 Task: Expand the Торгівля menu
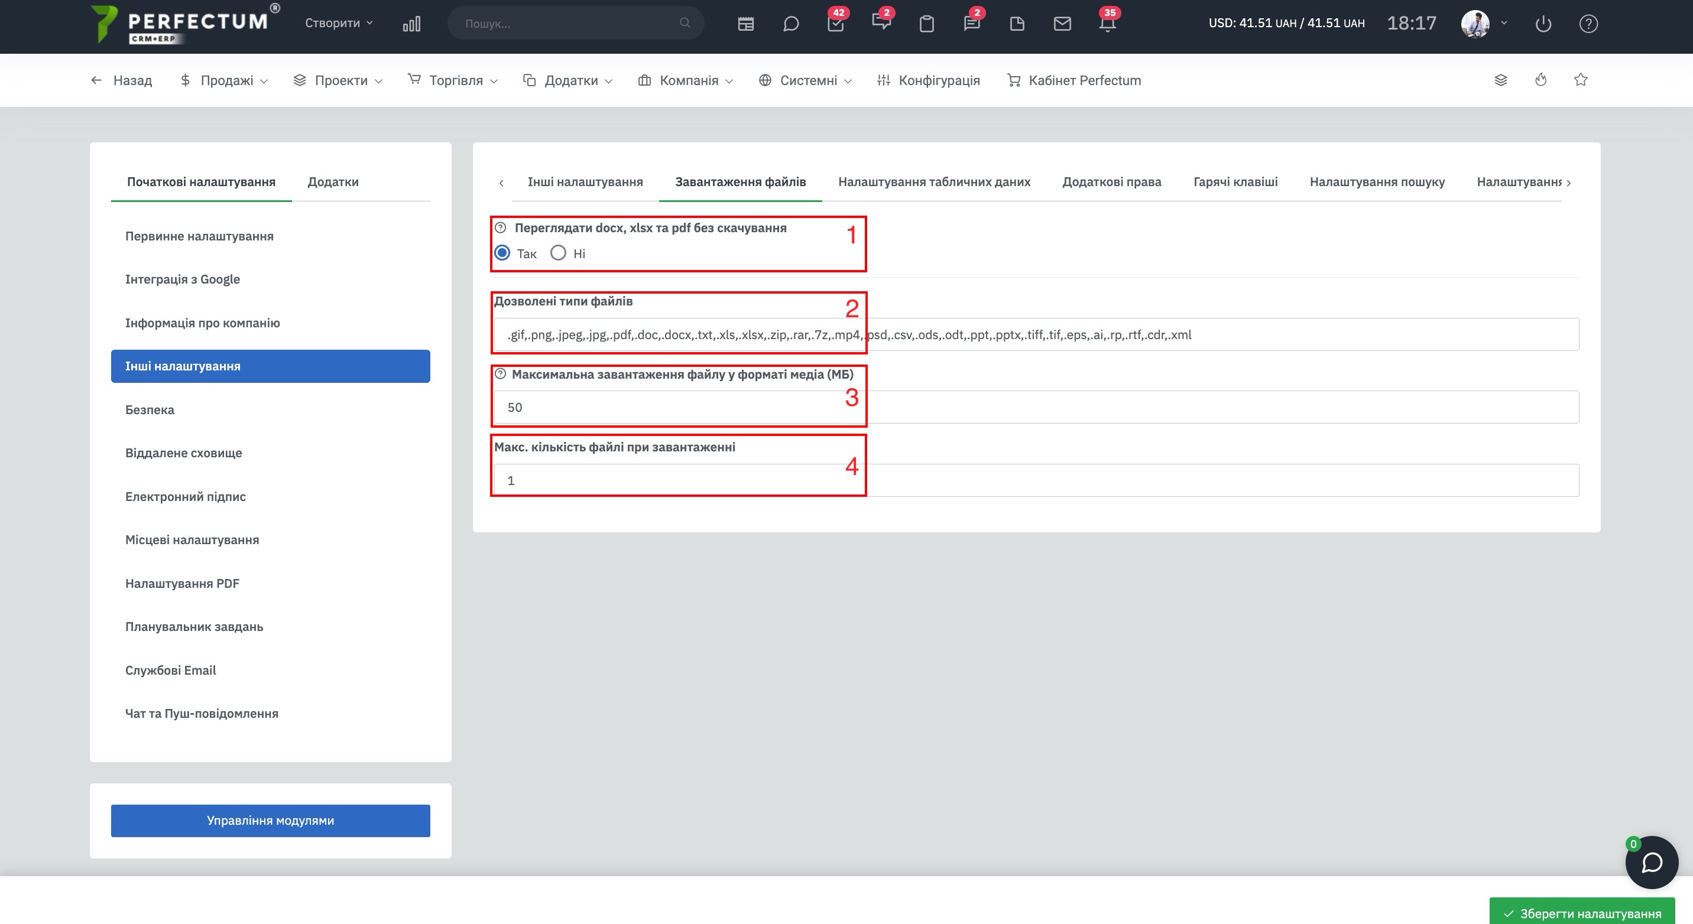coord(453,80)
